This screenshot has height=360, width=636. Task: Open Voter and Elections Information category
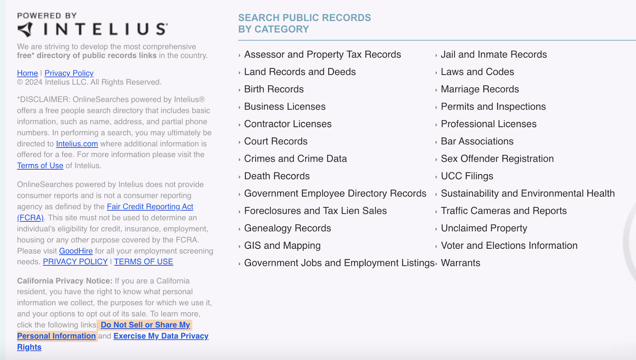coord(509,246)
